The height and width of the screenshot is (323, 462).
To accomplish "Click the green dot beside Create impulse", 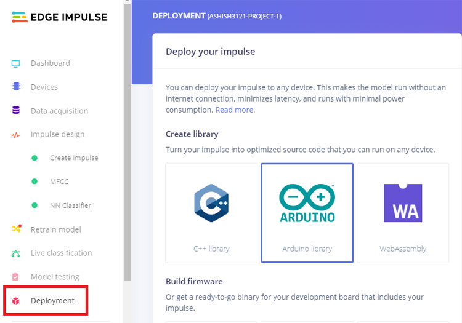I will pos(34,158).
